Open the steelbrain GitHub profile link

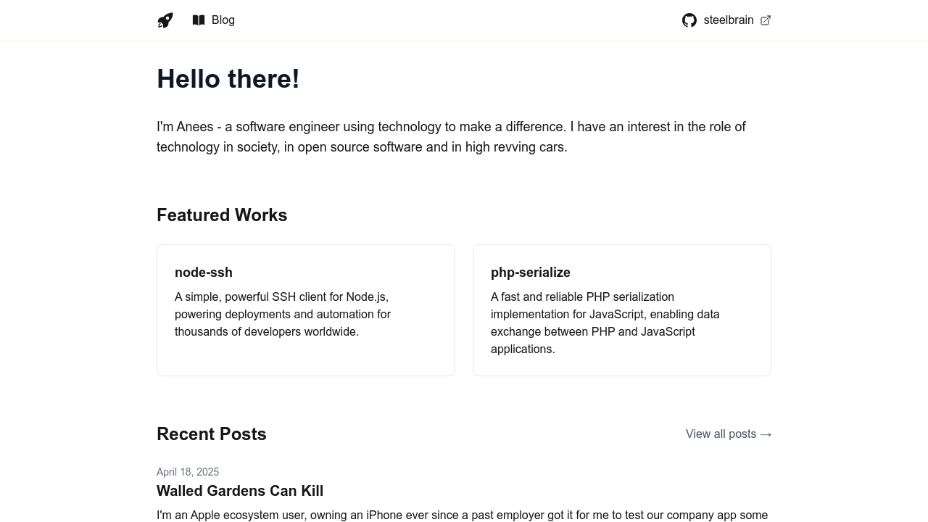728,20
